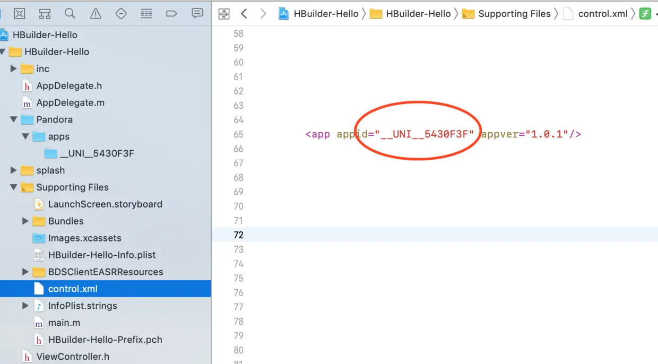Expand the BDSClientEASRResources folder
Image resolution: width=658 pixels, height=364 pixels.
(x=25, y=272)
